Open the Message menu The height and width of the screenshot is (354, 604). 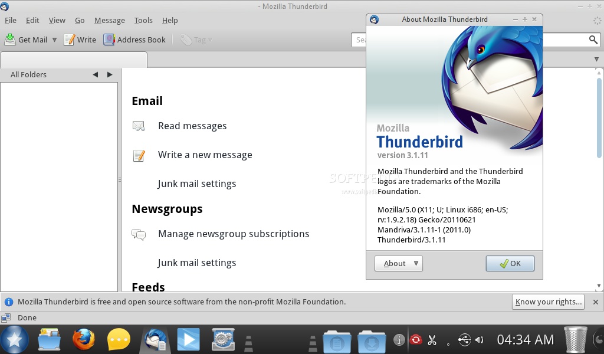(x=109, y=21)
